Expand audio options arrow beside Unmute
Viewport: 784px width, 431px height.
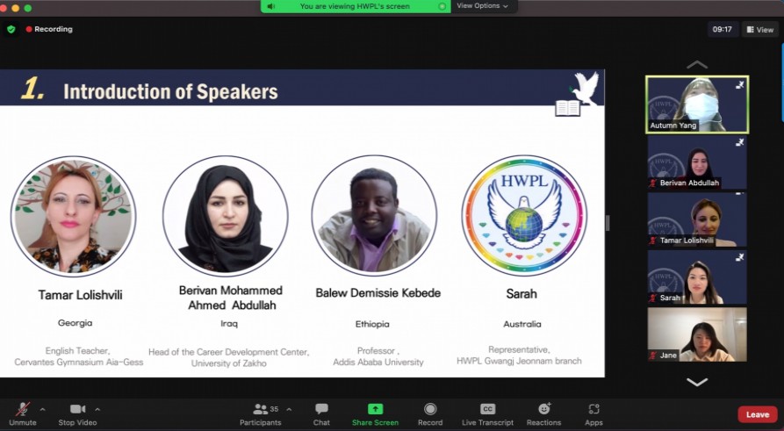(x=42, y=409)
